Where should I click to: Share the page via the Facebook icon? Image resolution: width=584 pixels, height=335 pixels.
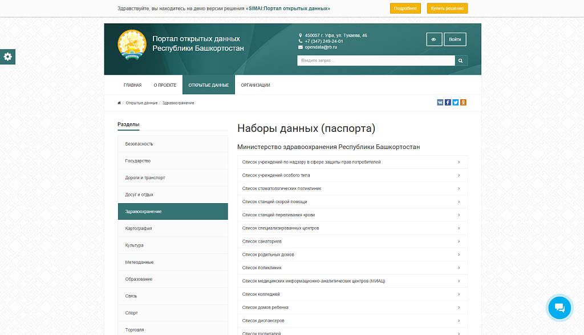[x=448, y=103]
